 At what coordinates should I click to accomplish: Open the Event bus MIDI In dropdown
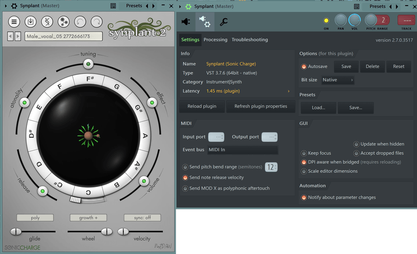pyautogui.click(x=243, y=150)
